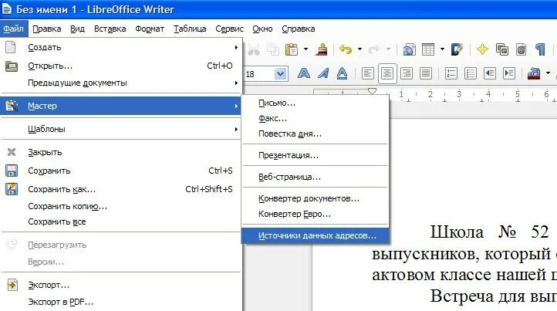Viewport: 557px width, 311px height.
Task: Toggle Underline formatting icon
Action: coord(342,73)
